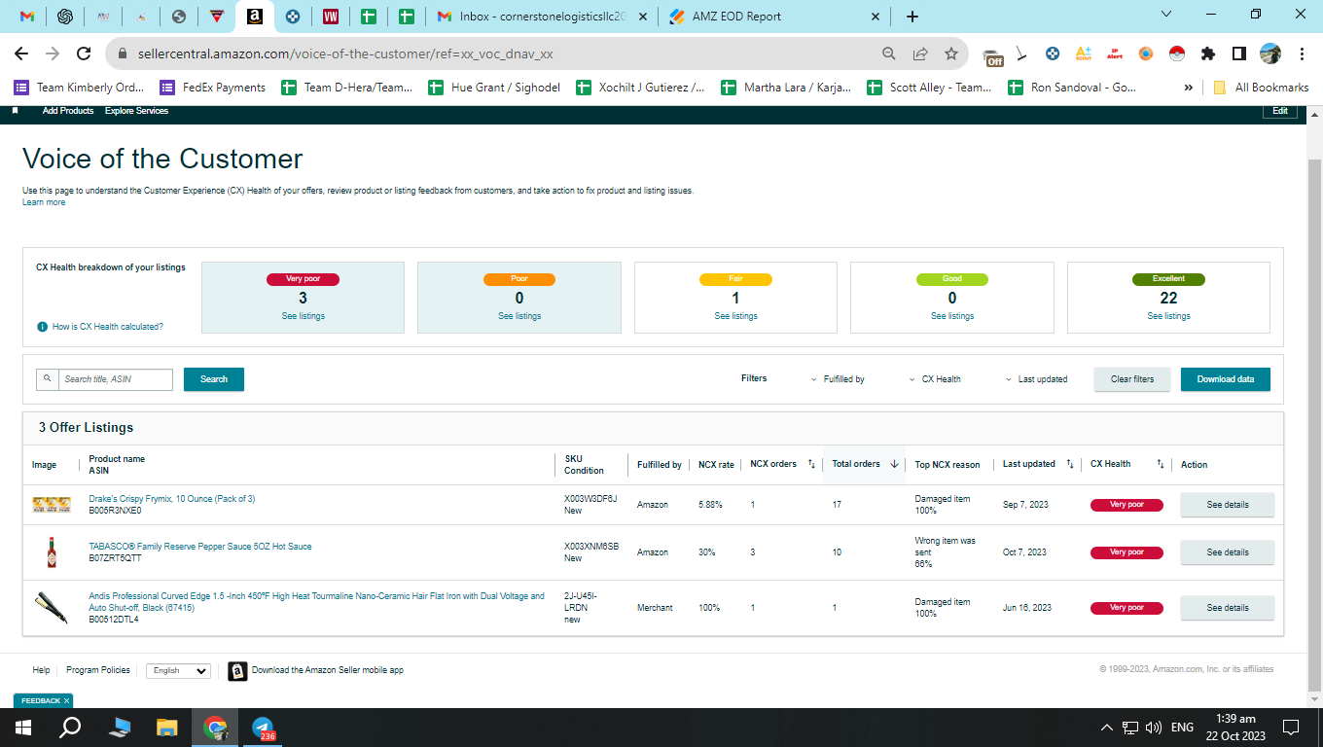The height and width of the screenshot is (747, 1323).
Task: Open the TABASCO Family Reserve product link
Action: tap(200, 547)
